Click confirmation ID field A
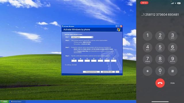The height and width of the screenshot is (103, 184). tap(74, 61)
